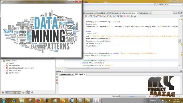Open the View.java editor tab

114,13
